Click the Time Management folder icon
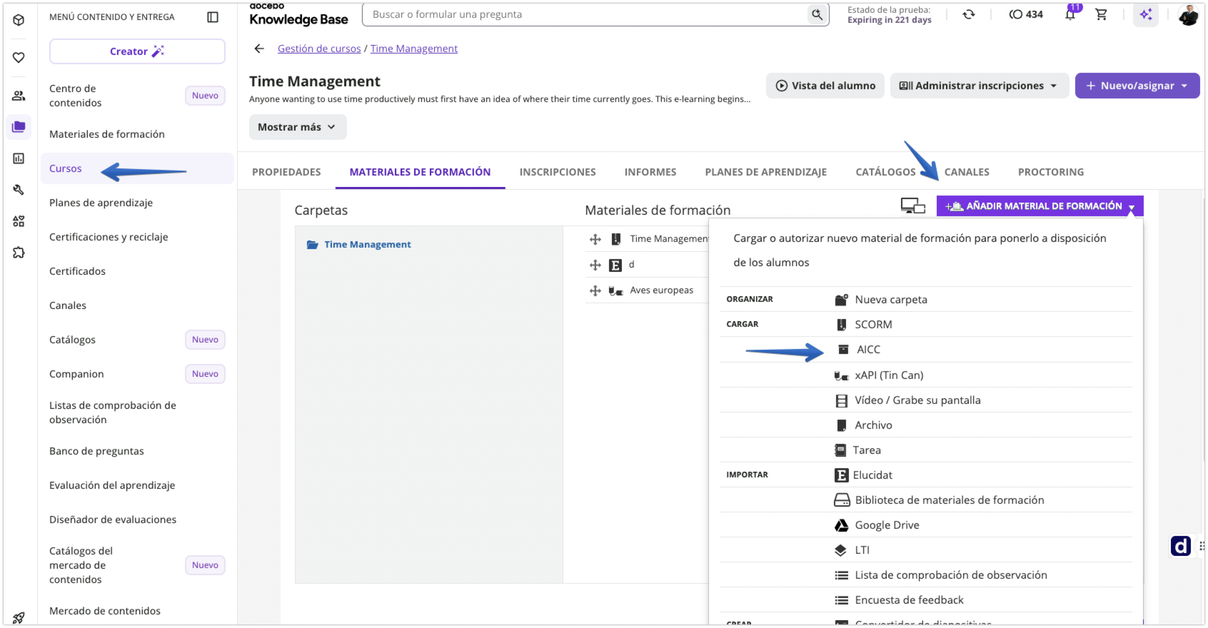The height and width of the screenshot is (628, 1208). coord(312,245)
